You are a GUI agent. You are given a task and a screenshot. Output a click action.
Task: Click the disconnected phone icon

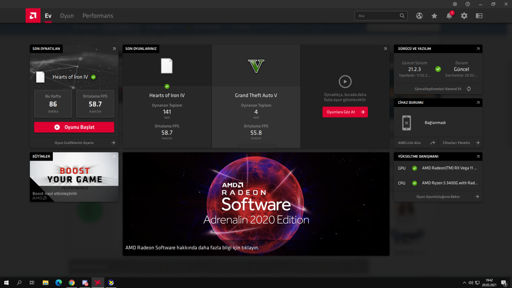click(x=407, y=123)
